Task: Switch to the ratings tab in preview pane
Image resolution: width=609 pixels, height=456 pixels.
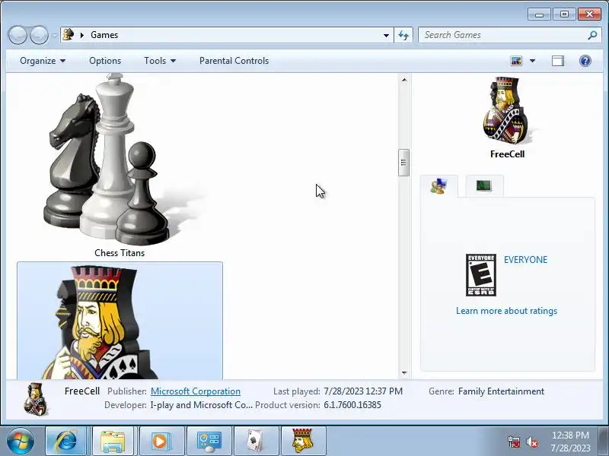Action: (x=439, y=186)
